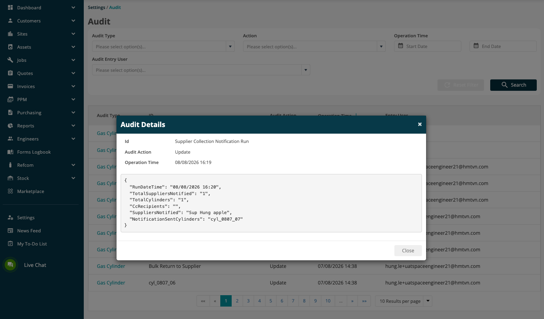Open the Gas Cylinder link in cyl_0807_06 row
The height and width of the screenshot is (319, 544).
pos(111,283)
